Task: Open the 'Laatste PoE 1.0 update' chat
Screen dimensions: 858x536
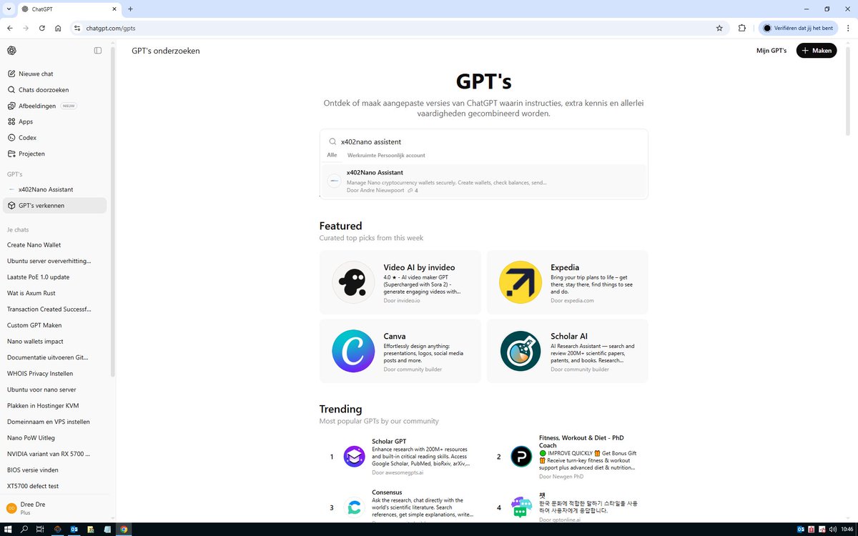Action: click(x=55, y=277)
